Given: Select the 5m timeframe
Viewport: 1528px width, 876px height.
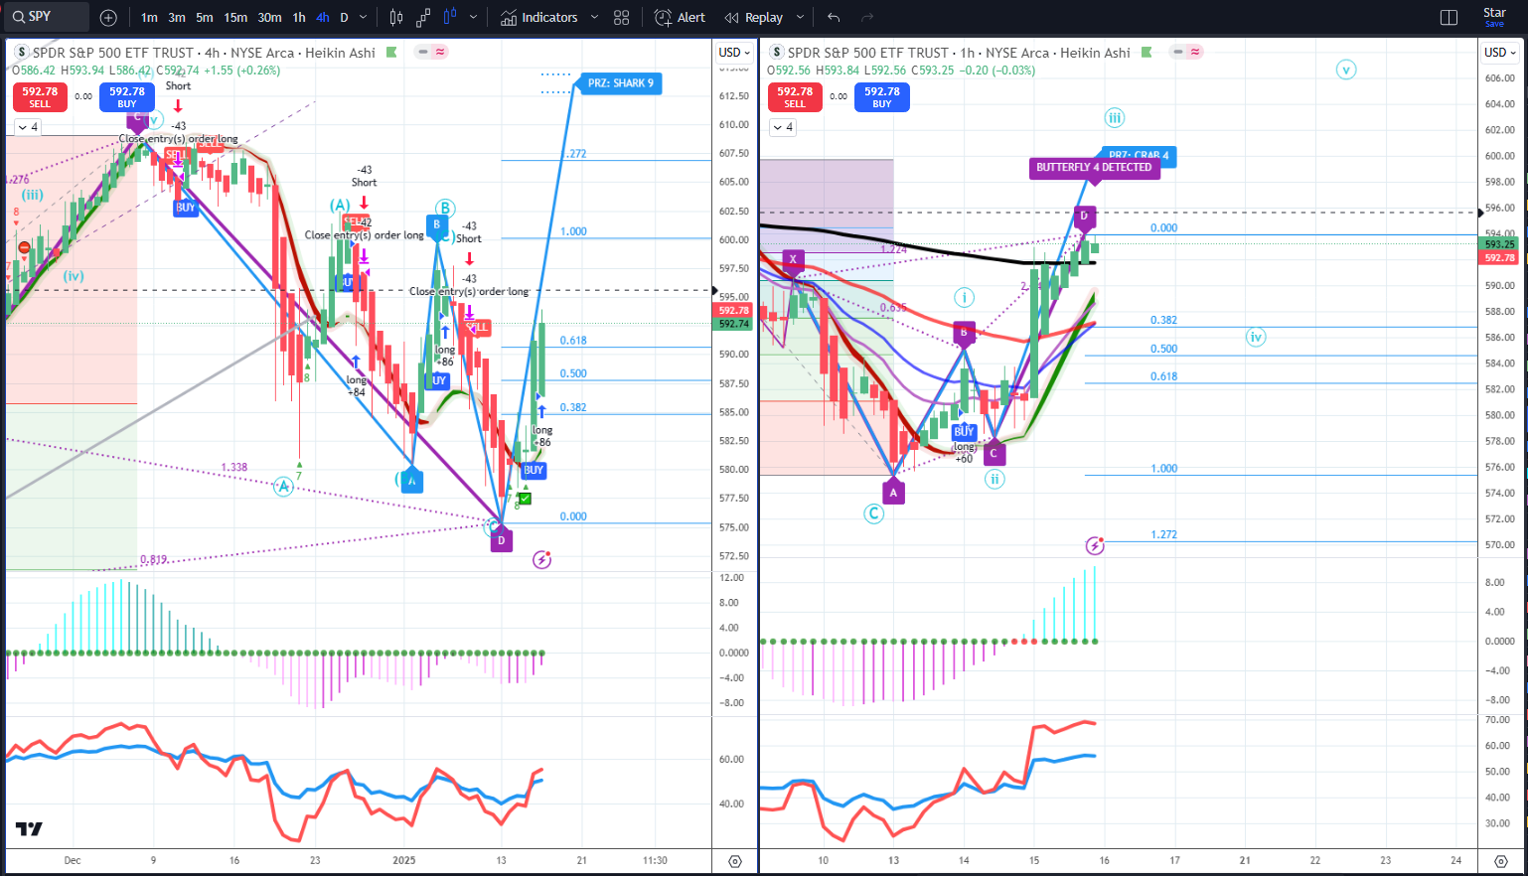Looking at the screenshot, I should click(204, 17).
